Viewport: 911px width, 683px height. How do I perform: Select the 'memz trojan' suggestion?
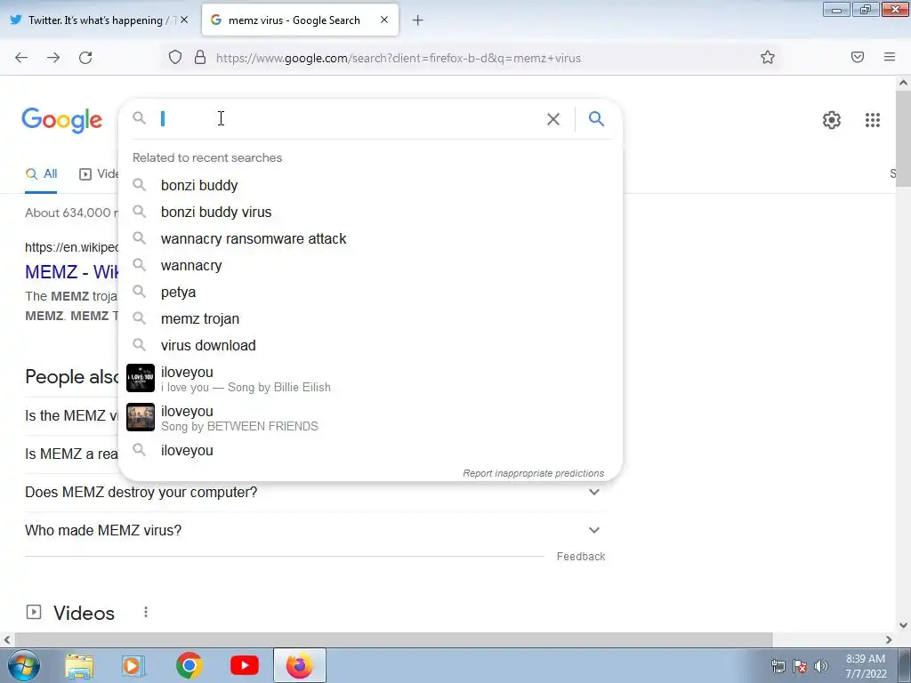coord(371,319)
